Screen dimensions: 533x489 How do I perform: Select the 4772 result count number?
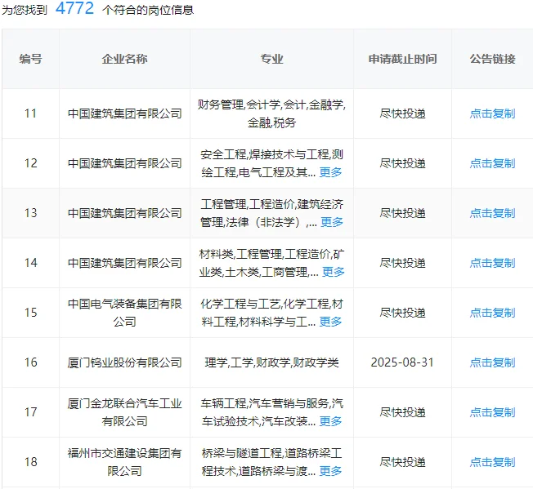pyautogui.click(x=74, y=8)
